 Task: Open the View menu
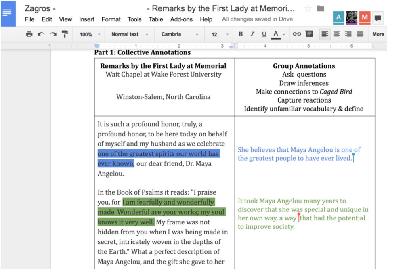coord(65,19)
